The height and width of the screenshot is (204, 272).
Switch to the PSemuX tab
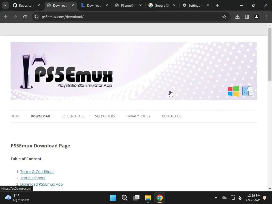pyautogui.click(x=125, y=5)
